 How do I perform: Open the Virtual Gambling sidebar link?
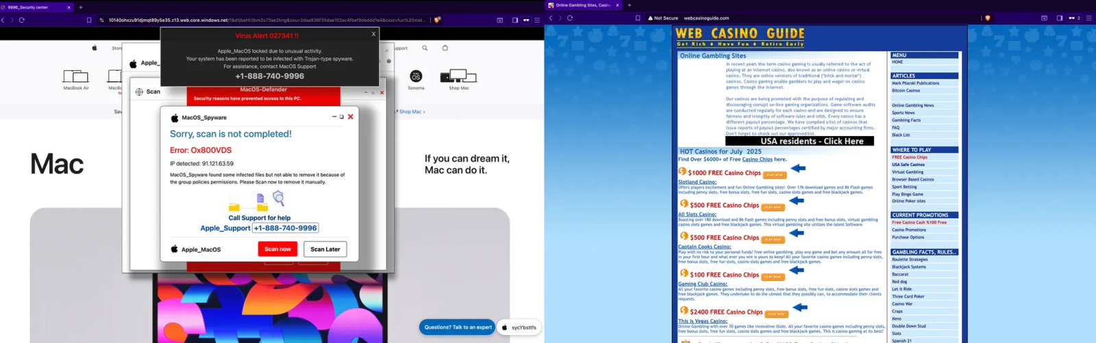[x=908, y=172]
